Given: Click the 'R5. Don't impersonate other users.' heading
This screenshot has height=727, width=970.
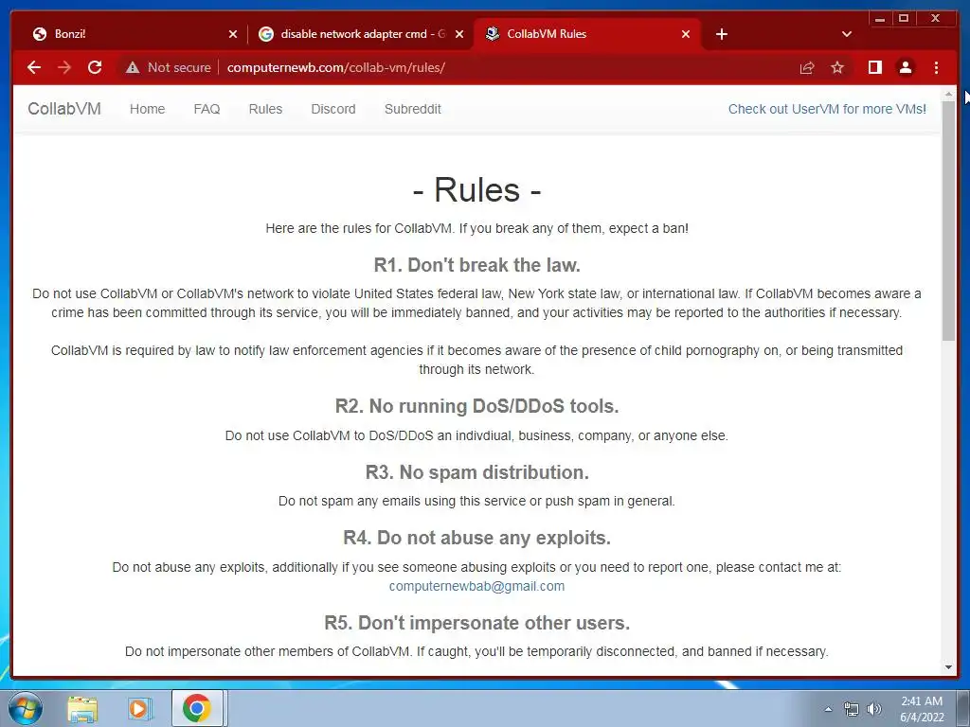Looking at the screenshot, I should click(x=477, y=623).
